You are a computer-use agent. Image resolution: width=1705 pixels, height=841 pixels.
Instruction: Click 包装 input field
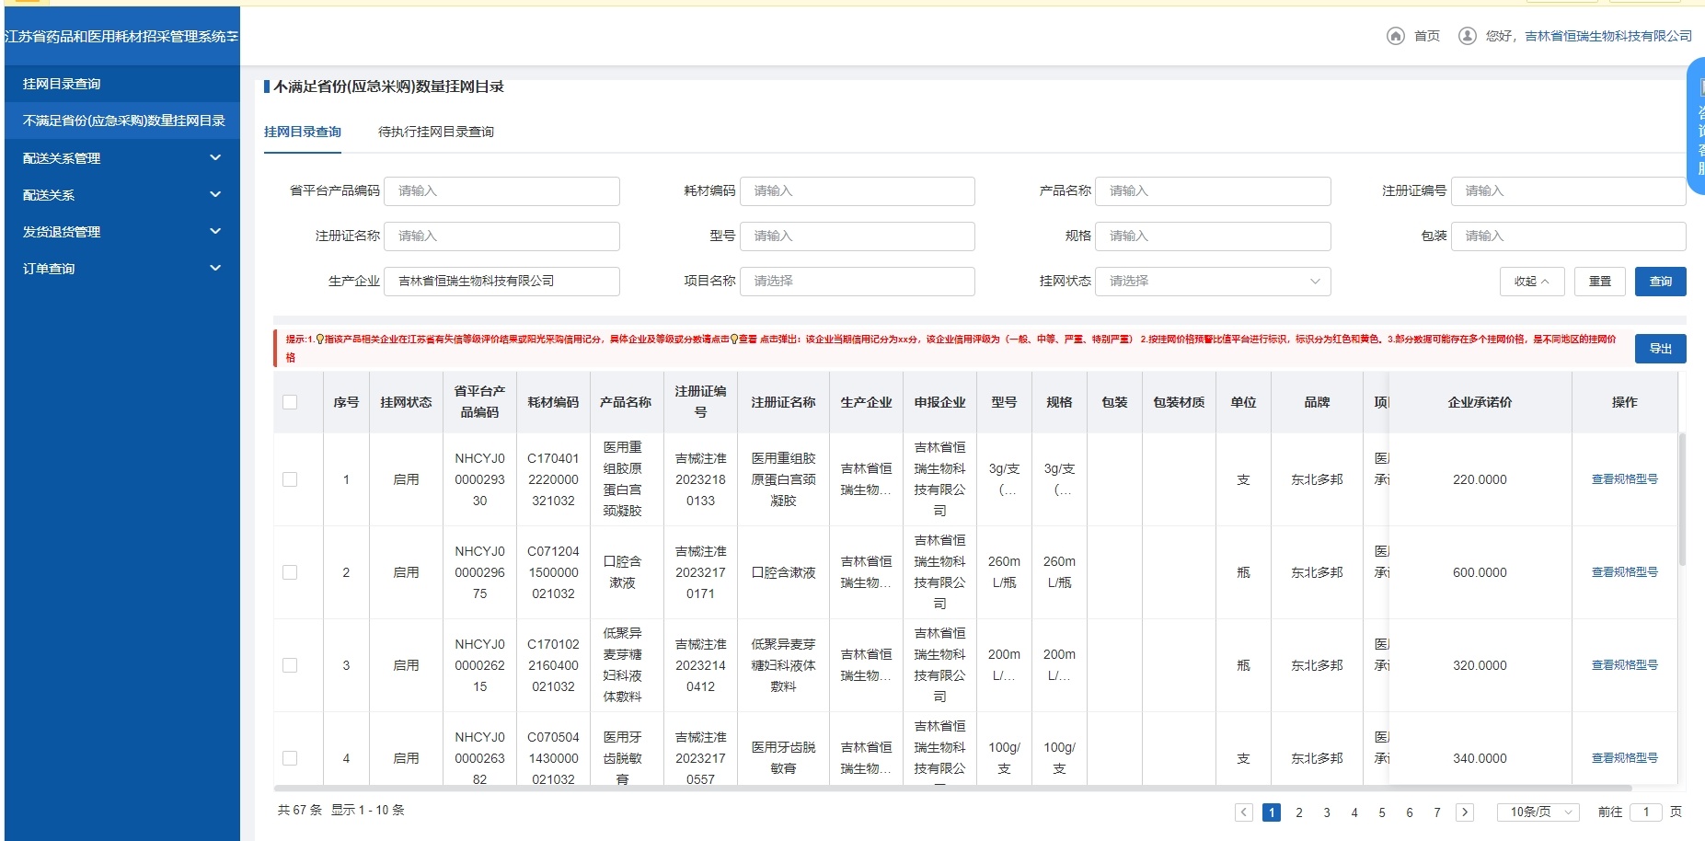tap(1568, 236)
